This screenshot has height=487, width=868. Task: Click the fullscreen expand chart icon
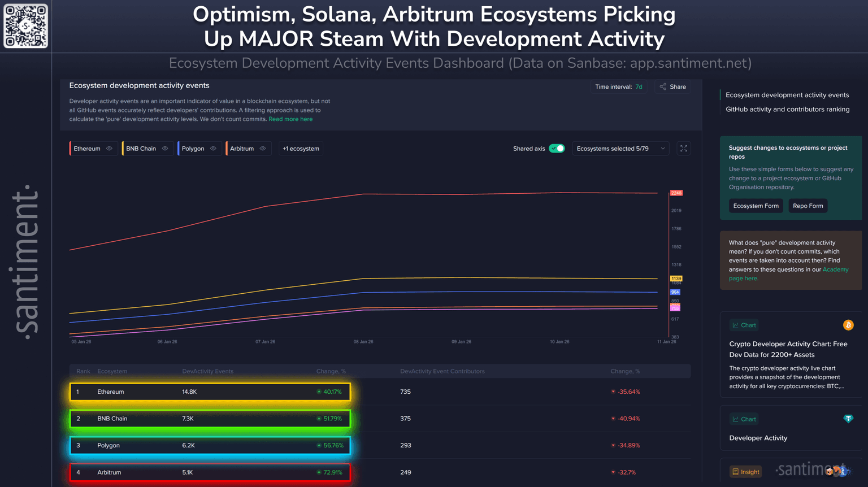(x=684, y=149)
